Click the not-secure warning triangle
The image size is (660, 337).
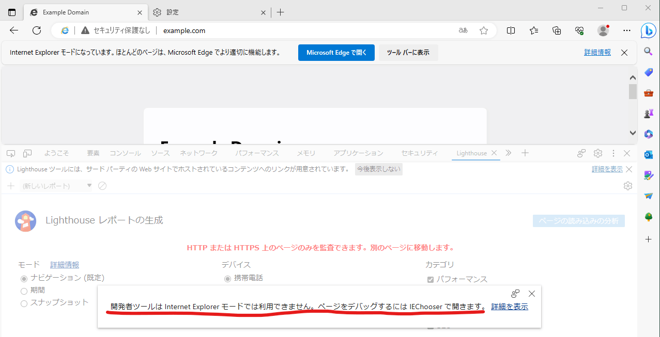coord(85,30)
